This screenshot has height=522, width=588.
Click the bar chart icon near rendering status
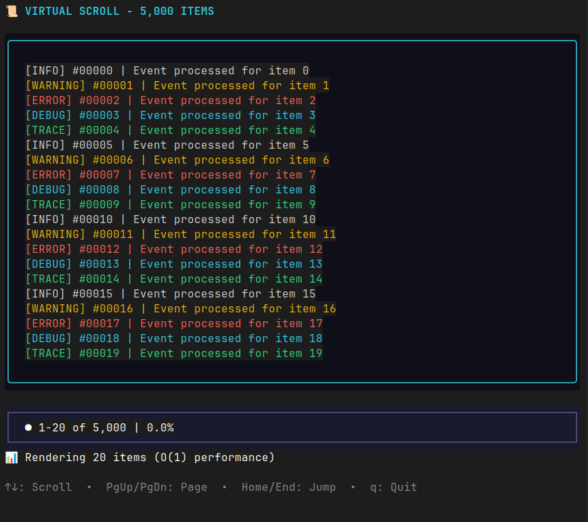click(12, 457)
